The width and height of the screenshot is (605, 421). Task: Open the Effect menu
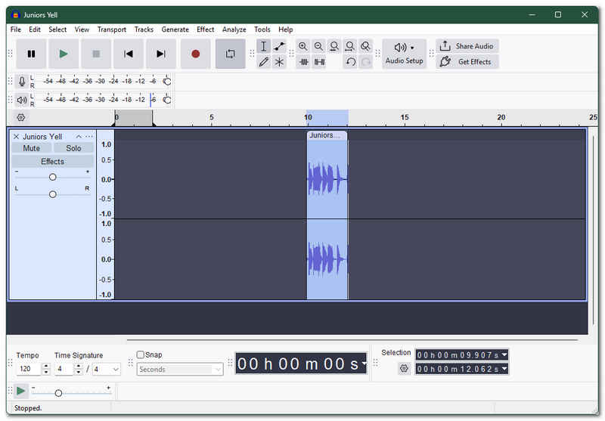(x=205, y=29)
